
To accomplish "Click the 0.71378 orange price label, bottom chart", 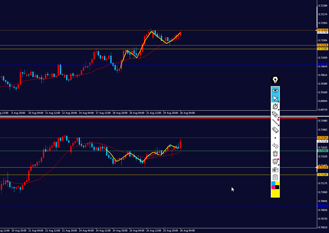I will (323, 167).
